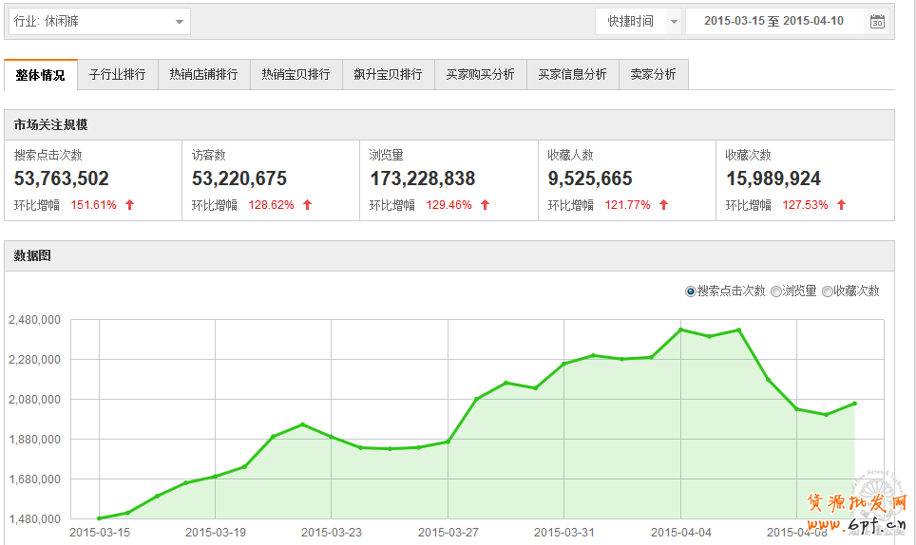916x545 pixels.
Task: Open the 快捷时间 dropdown
Action: (630, 22)
